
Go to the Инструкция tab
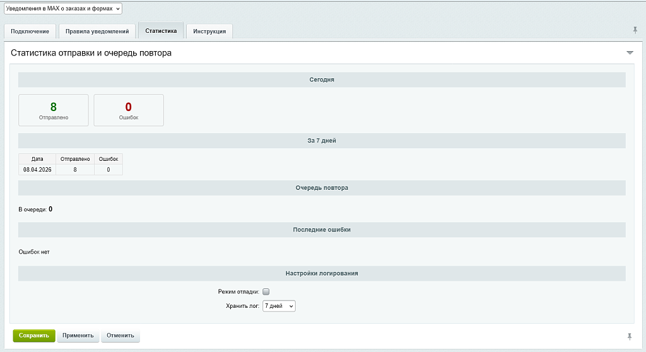(x=209, y=32)
